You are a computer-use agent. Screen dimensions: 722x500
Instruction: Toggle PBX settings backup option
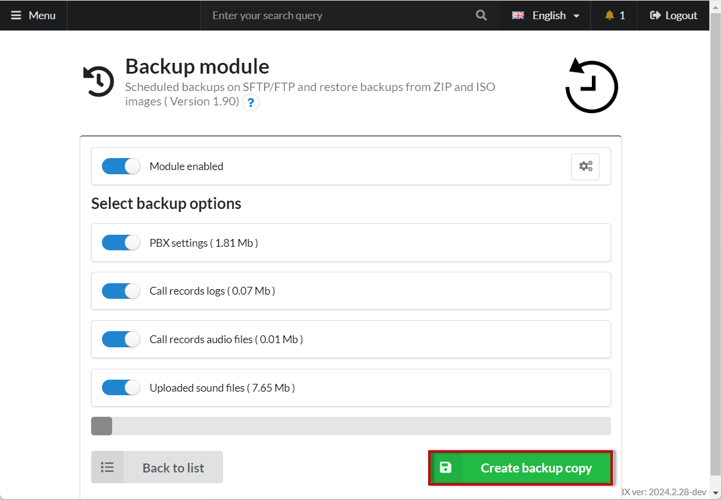point(121,243)
